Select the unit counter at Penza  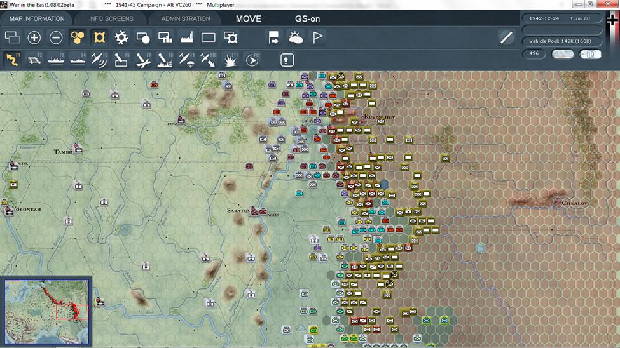pyautogui.click(x=181, y=120)
